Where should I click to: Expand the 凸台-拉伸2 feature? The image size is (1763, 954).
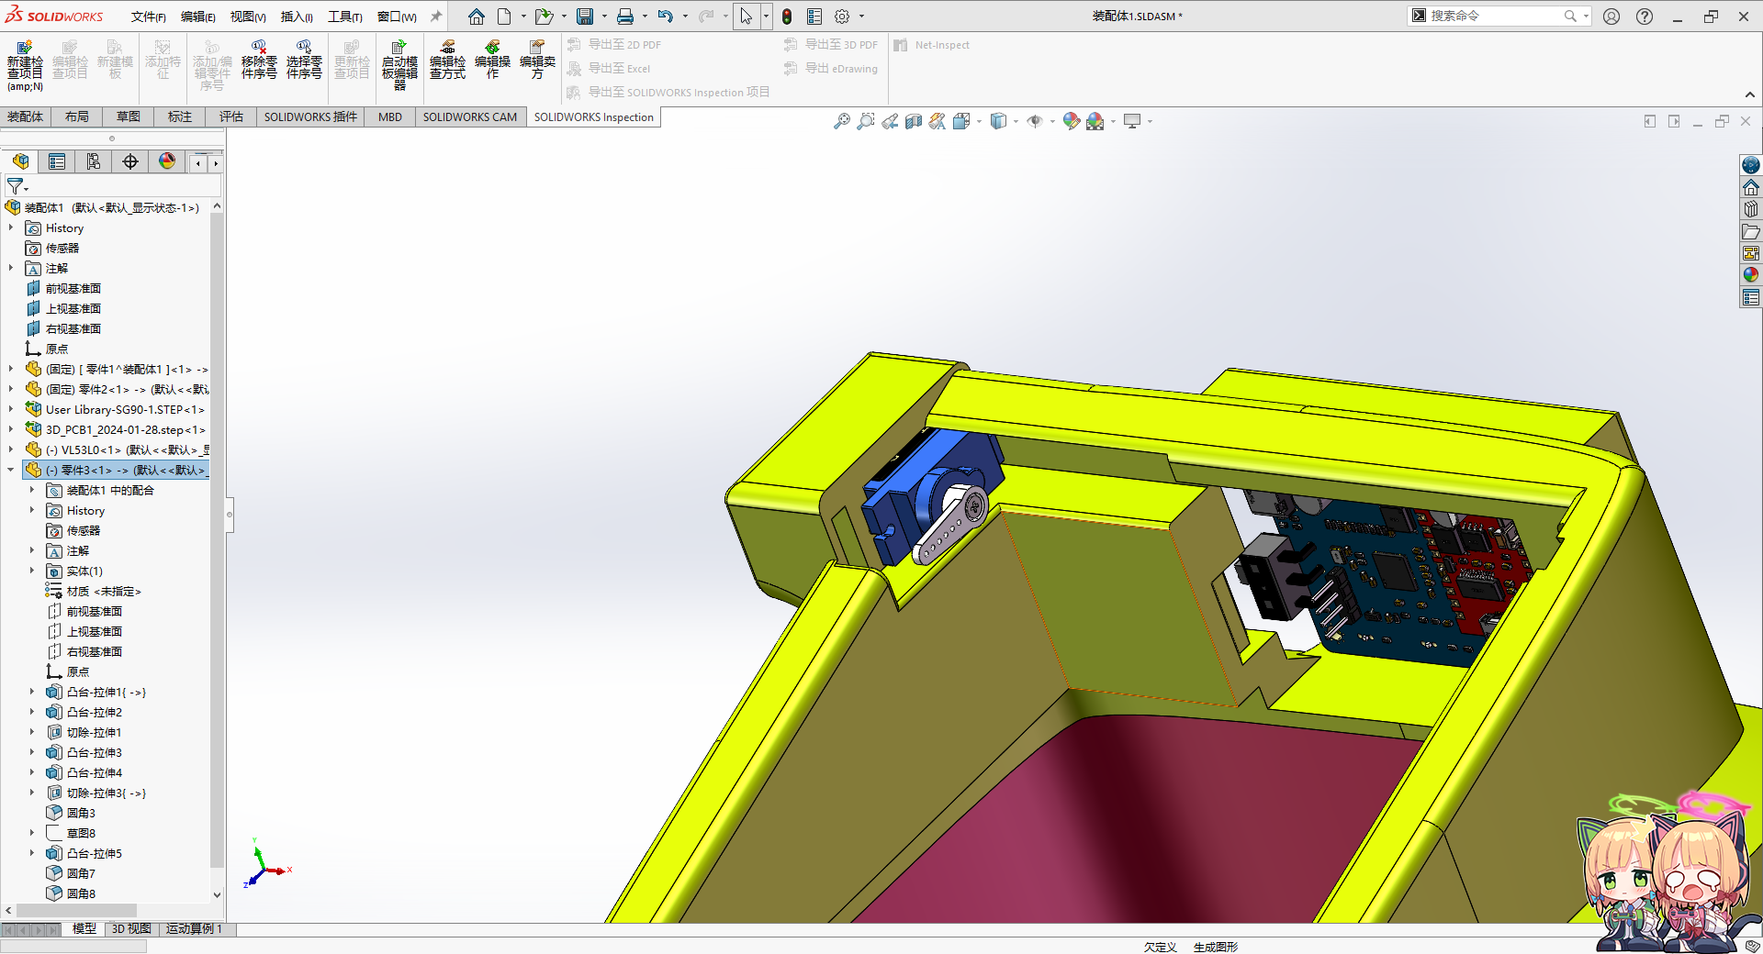pos(32,712)
